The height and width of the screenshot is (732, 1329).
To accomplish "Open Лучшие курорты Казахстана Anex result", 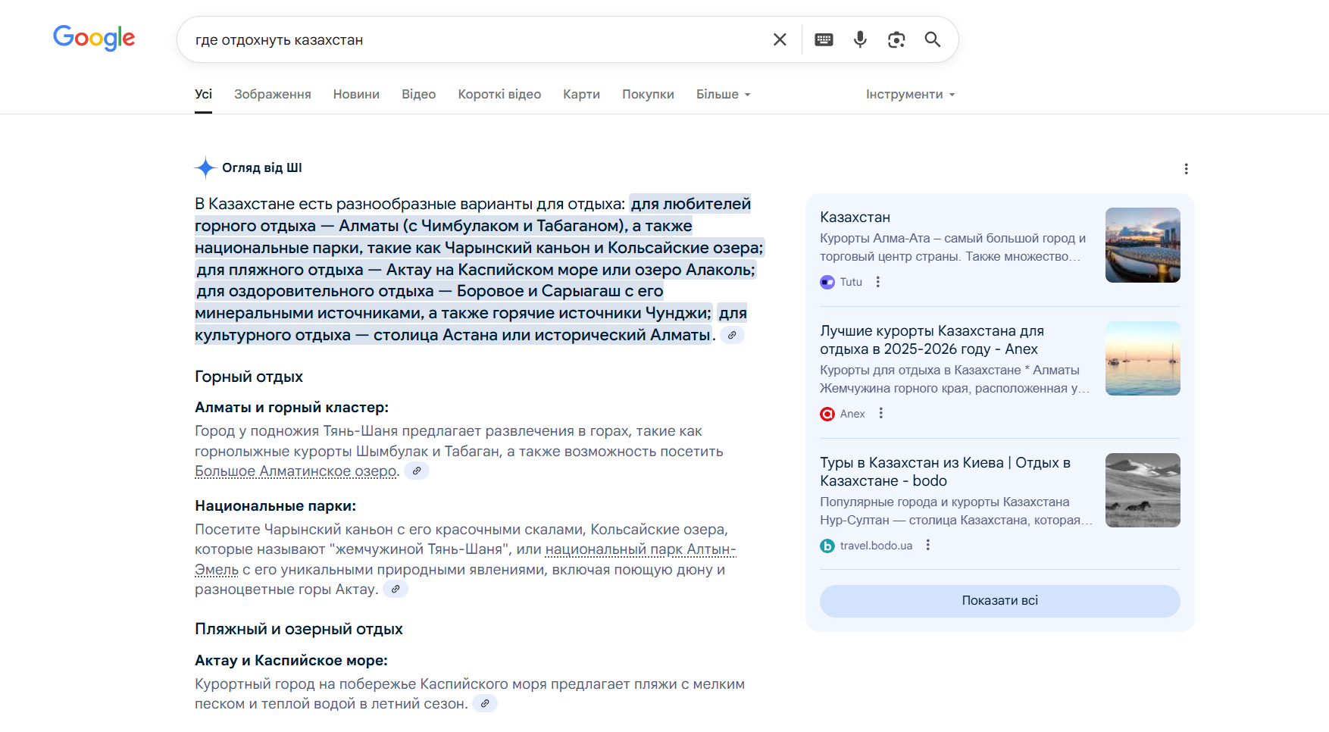I will click(931, 340).
